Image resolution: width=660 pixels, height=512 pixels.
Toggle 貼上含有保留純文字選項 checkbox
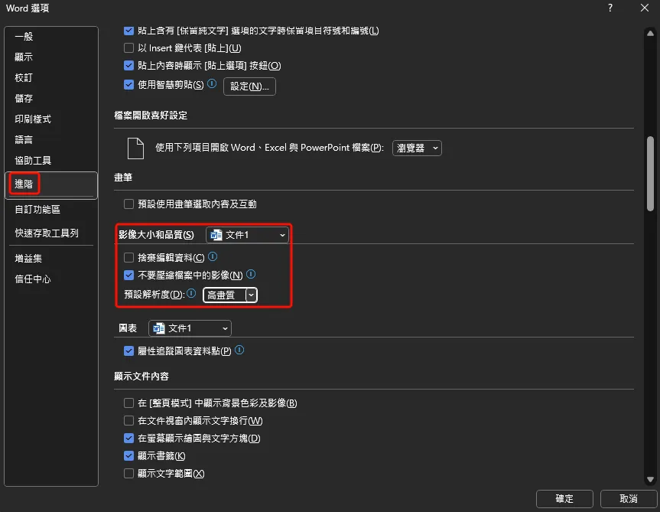click(x=128, y=31)
